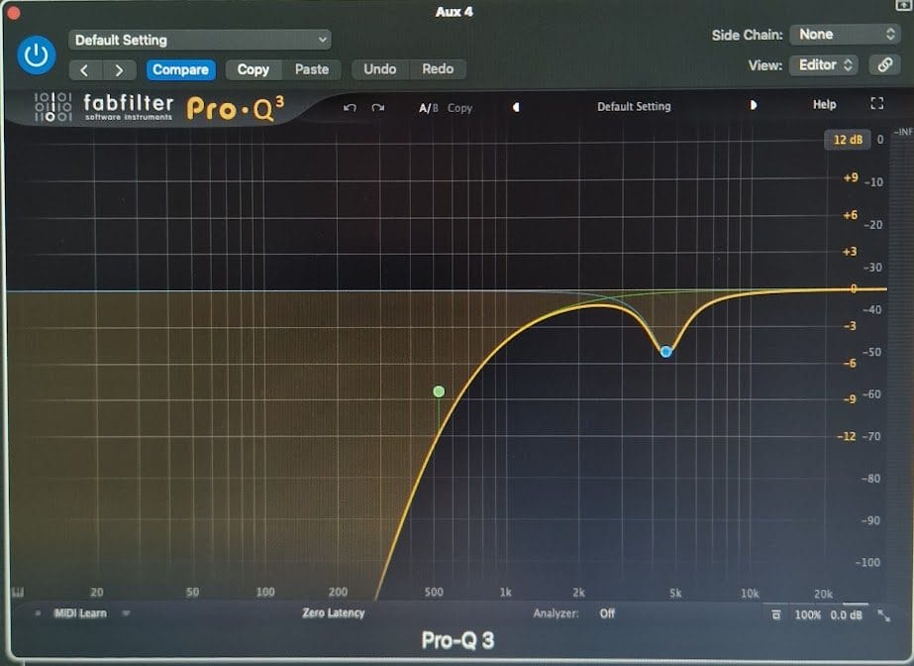Click the Zero Latency processing mode button
The height and width of the screenshot is (666, 914).
[x=333, y=613]
